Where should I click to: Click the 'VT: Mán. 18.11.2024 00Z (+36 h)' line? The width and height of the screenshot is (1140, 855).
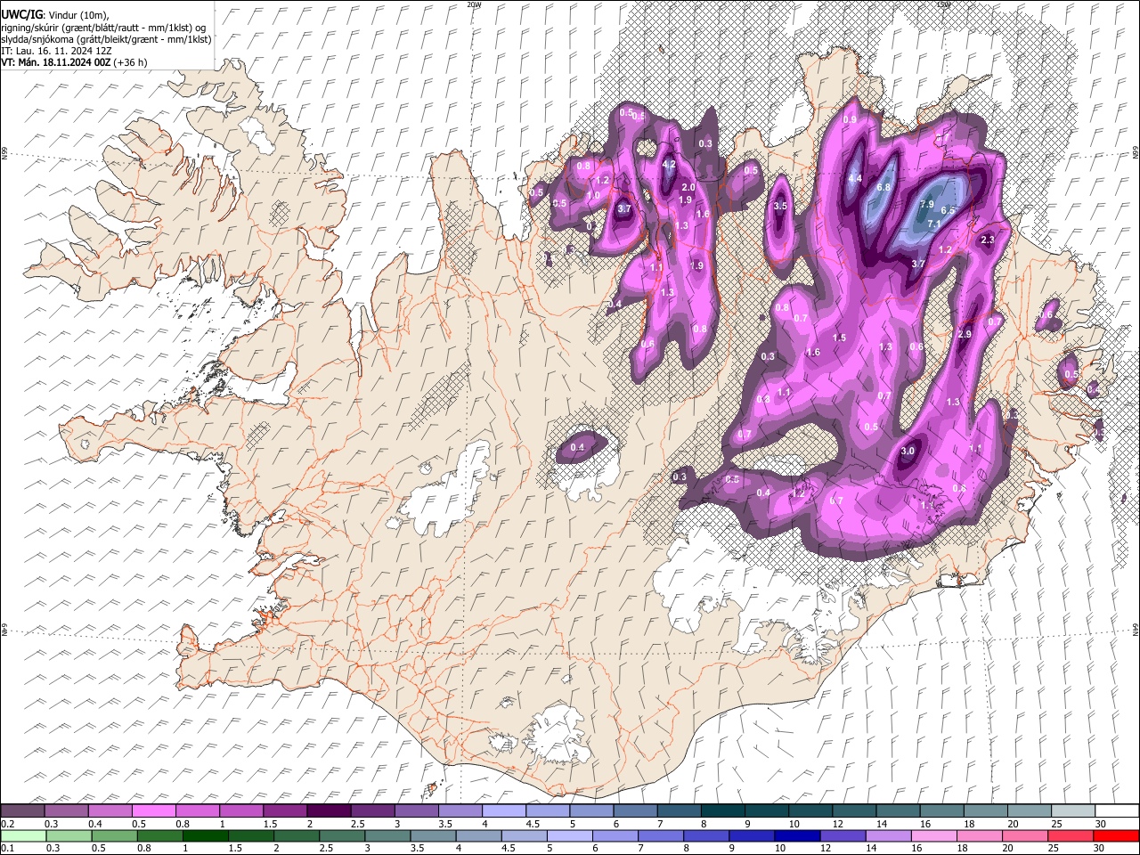click(x=75, y=62)
